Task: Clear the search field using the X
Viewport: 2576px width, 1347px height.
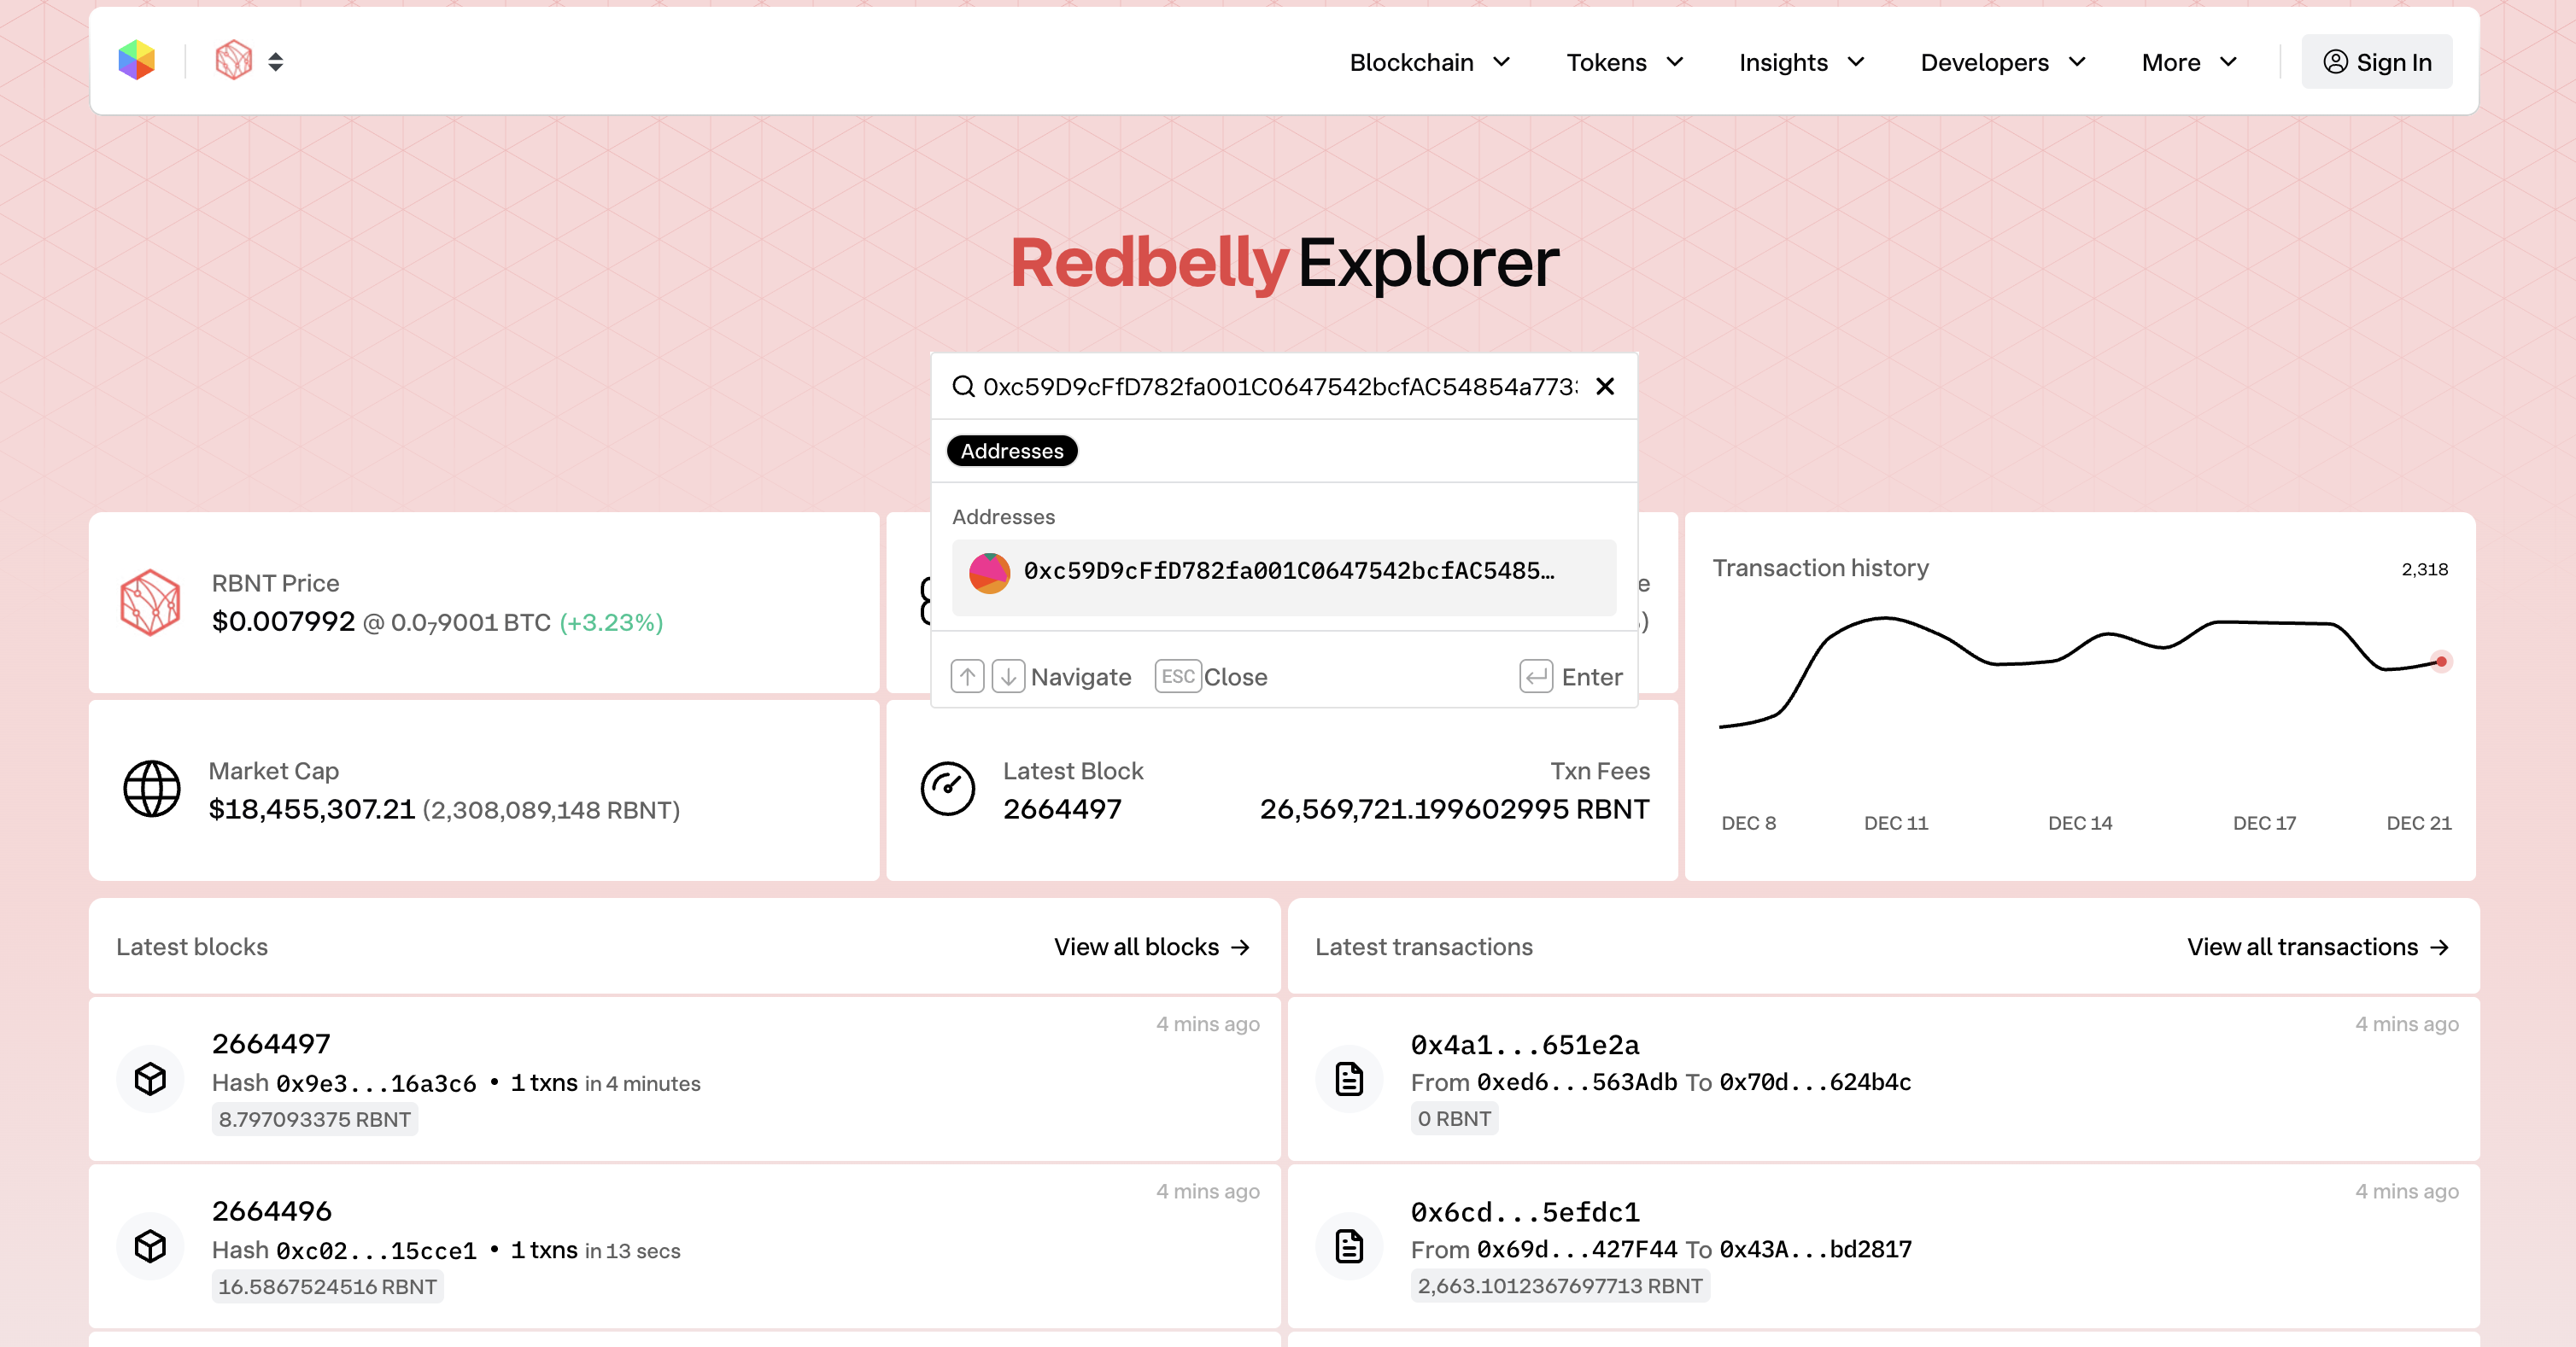Action: point(1606,387)
